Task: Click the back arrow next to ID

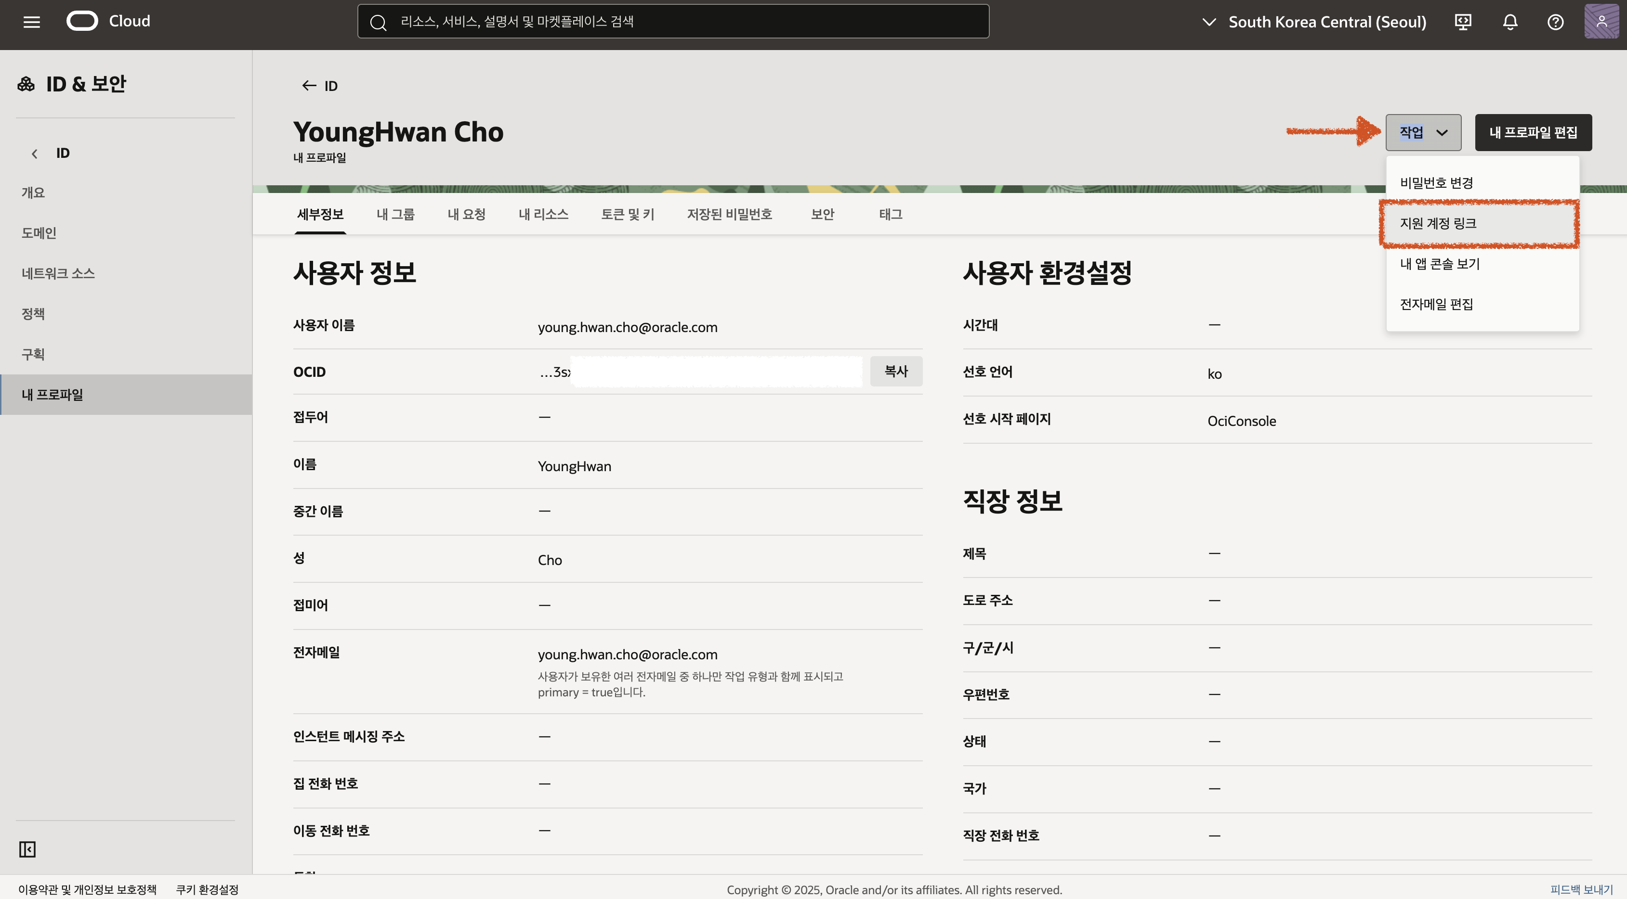Action: pyautogui.click(x=309, y=86)
